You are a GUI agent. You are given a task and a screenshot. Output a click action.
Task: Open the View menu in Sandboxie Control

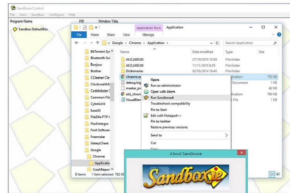pos(23,15)
